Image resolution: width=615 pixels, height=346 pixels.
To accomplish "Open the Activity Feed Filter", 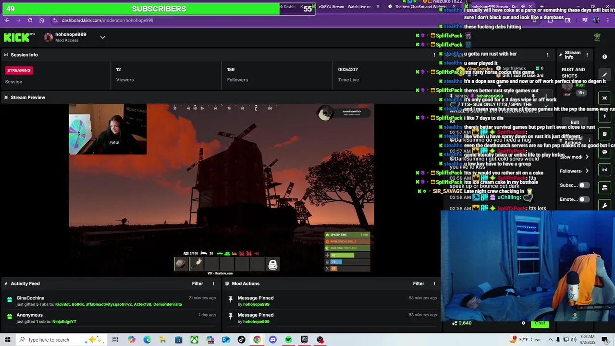I will (197, 284).
